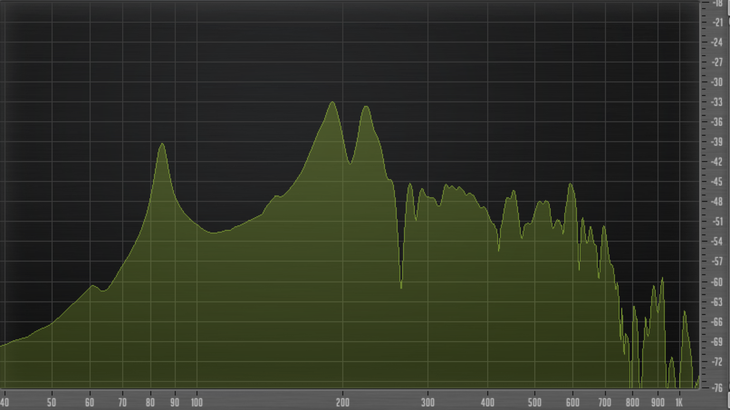Click the -76 dB level scale label
The height and width of the screenshot is (410, 730).
click(x=717, y=388)
